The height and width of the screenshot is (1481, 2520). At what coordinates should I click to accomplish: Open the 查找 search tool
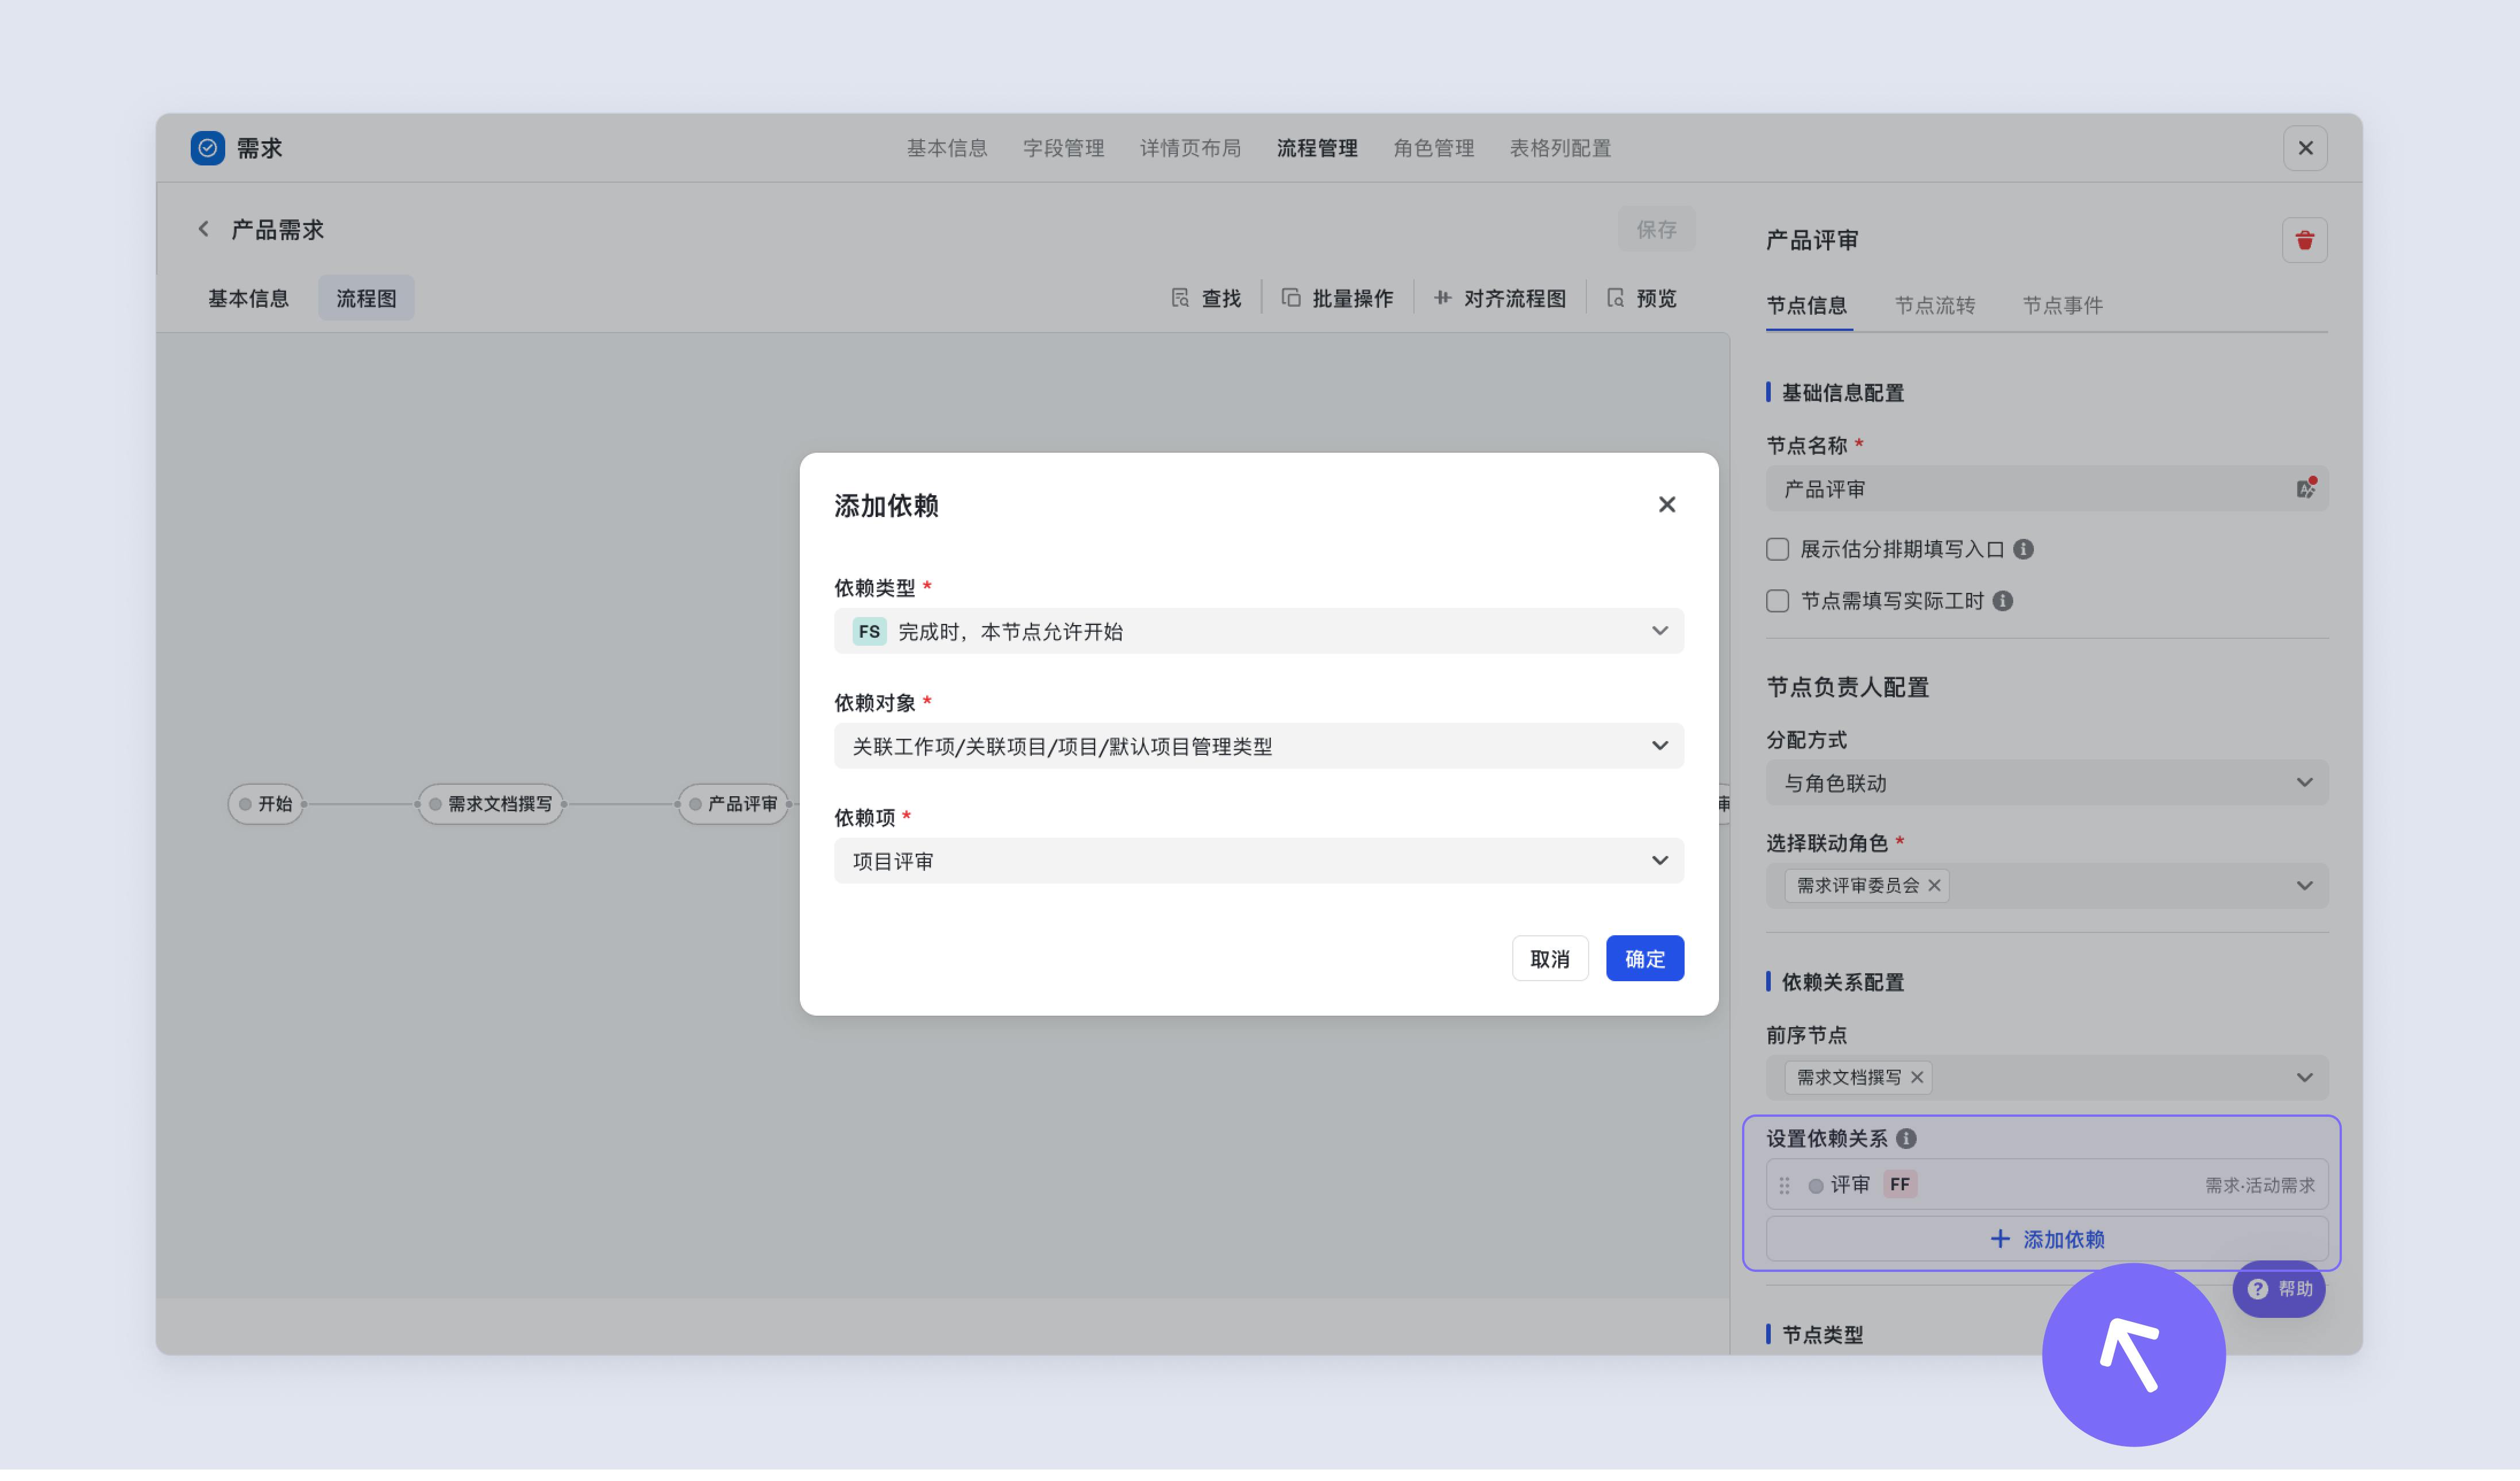(x=1206, y=298)
